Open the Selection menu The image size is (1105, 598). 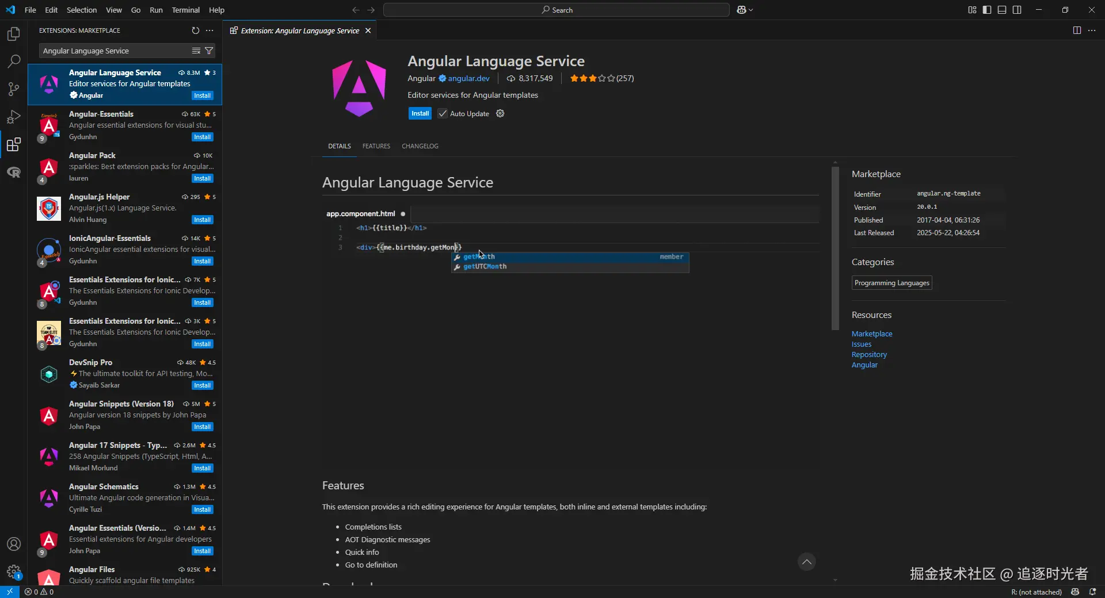[82, 10]
